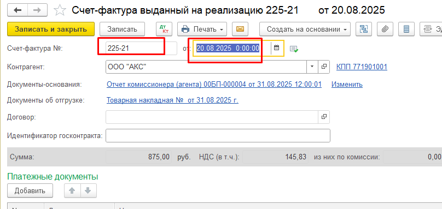The width and height of the screenshot is (442, 209).
Task: Open related documents structure icon
Action: (364, 29)
